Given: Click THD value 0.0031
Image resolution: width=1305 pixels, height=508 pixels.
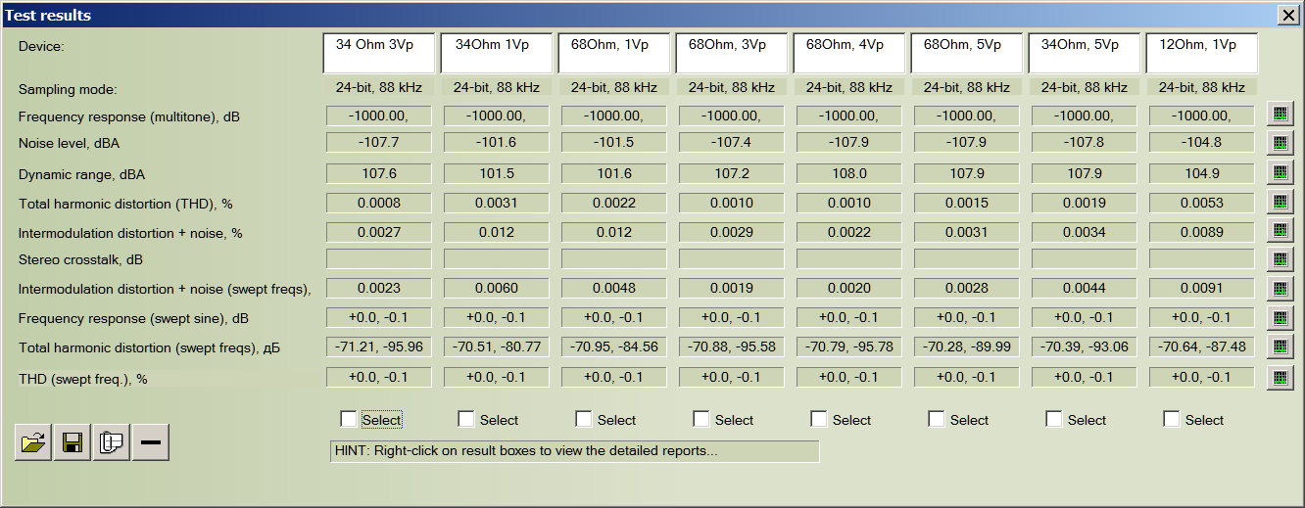Looking at the screenshot, I should [497, 203].
